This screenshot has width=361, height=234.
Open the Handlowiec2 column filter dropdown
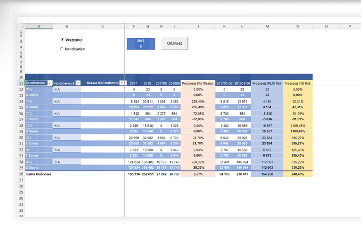(78, 83)
